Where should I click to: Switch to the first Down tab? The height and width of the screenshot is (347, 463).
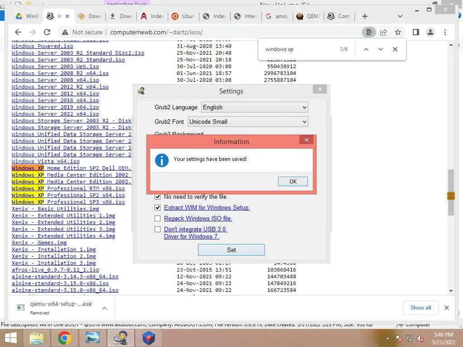pos(89,16)
